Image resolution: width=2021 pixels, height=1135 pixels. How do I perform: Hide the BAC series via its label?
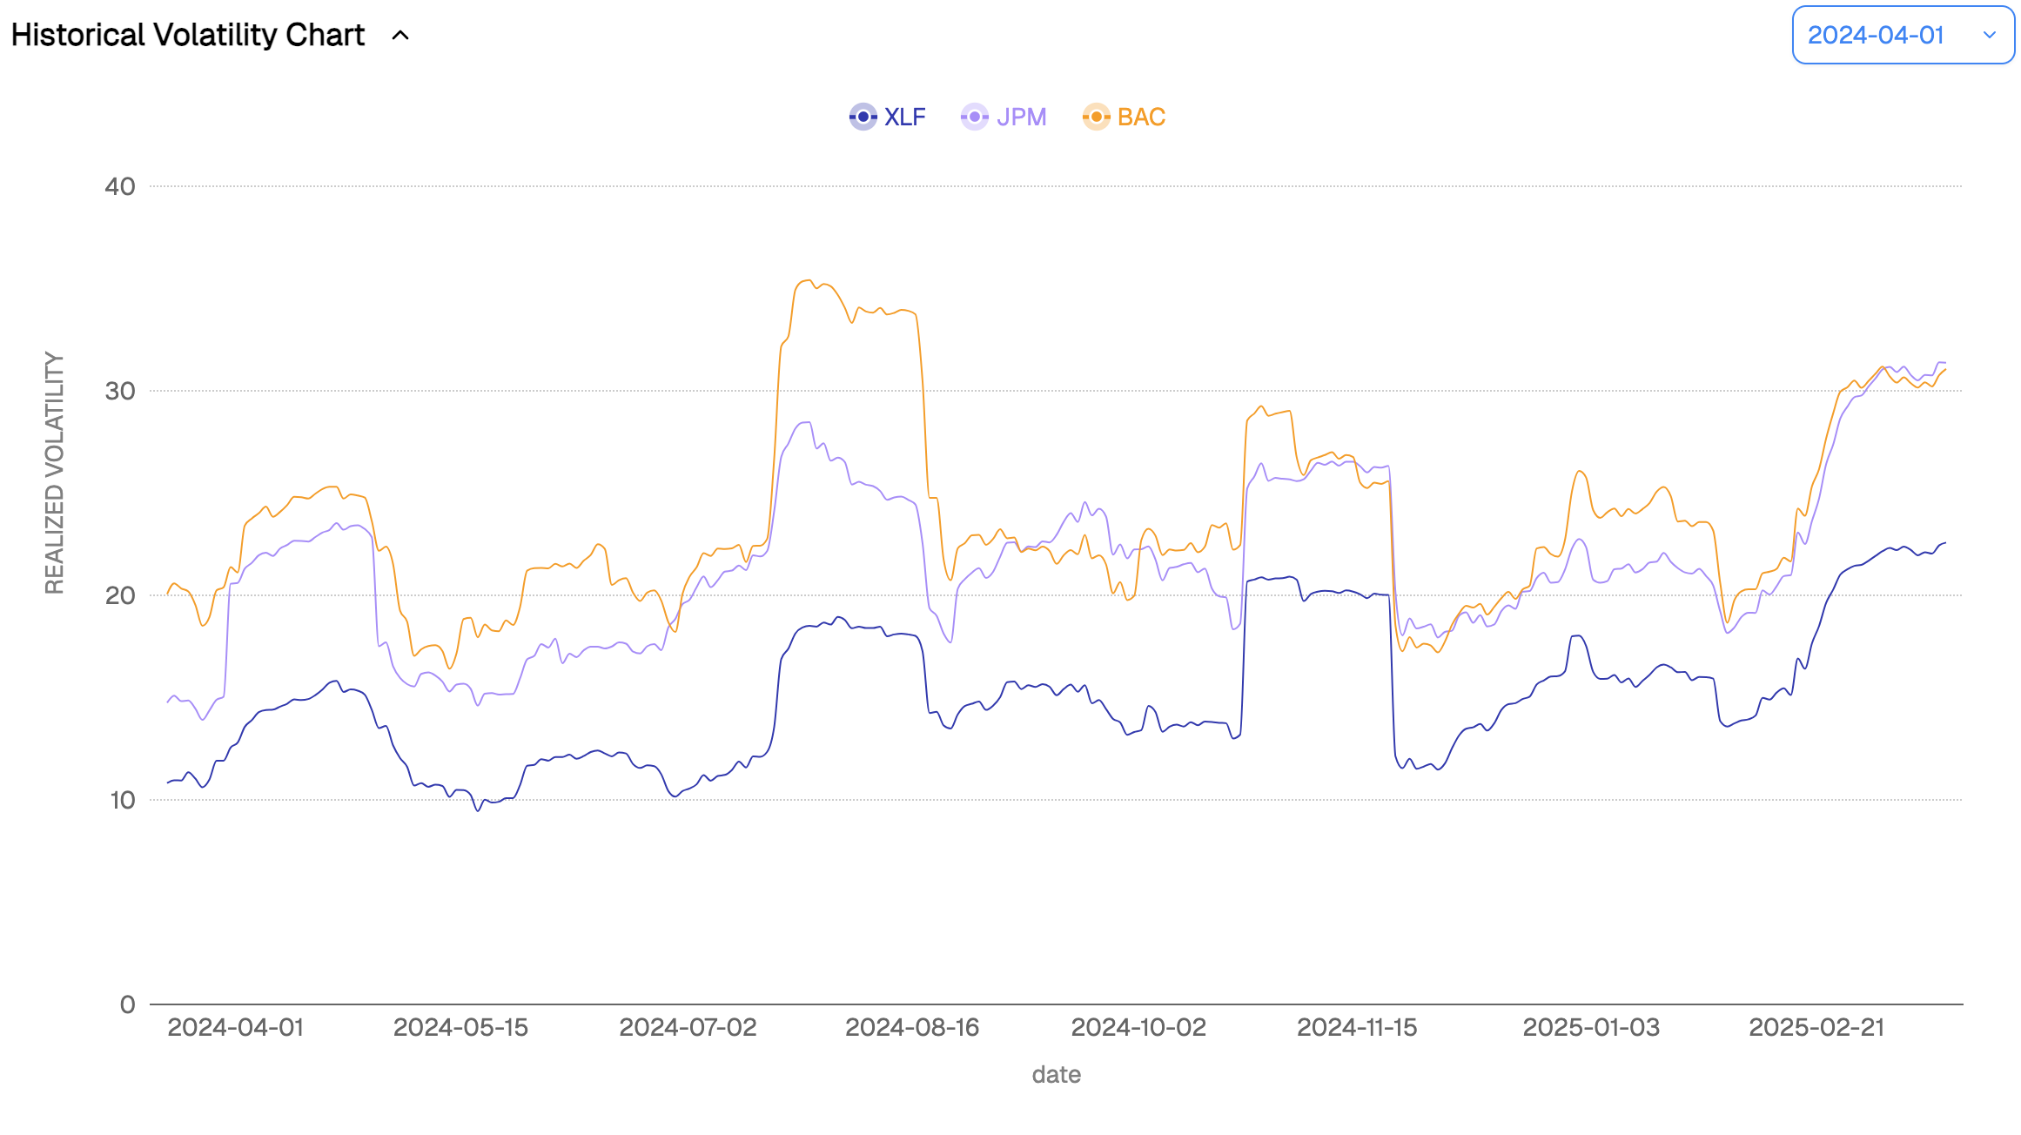[1141, 117]
